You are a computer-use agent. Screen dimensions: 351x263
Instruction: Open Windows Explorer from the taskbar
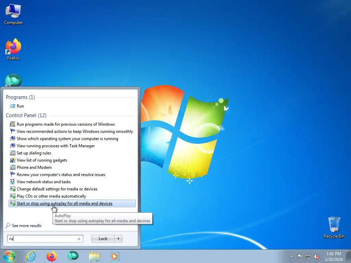[x=94, y=256]
